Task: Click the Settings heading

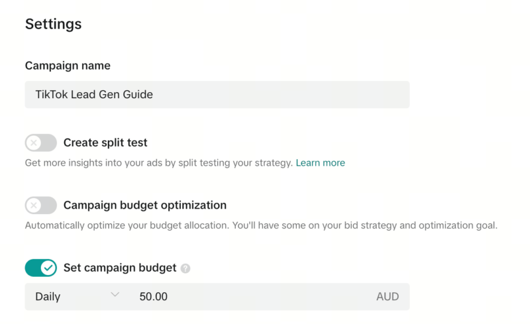Action: [x=53, y=25]
